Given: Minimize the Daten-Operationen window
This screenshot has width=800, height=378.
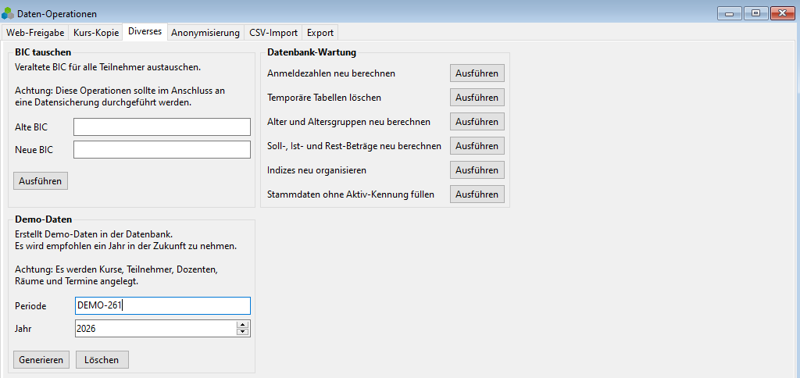Looking at the screenshot, I should click(x=729, y=13).
